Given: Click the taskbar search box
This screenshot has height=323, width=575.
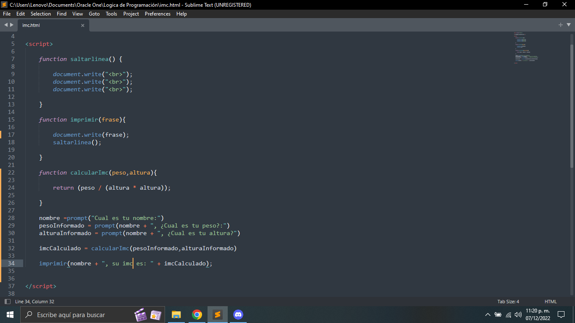Looking at the screenshot, I should (93, 315).
